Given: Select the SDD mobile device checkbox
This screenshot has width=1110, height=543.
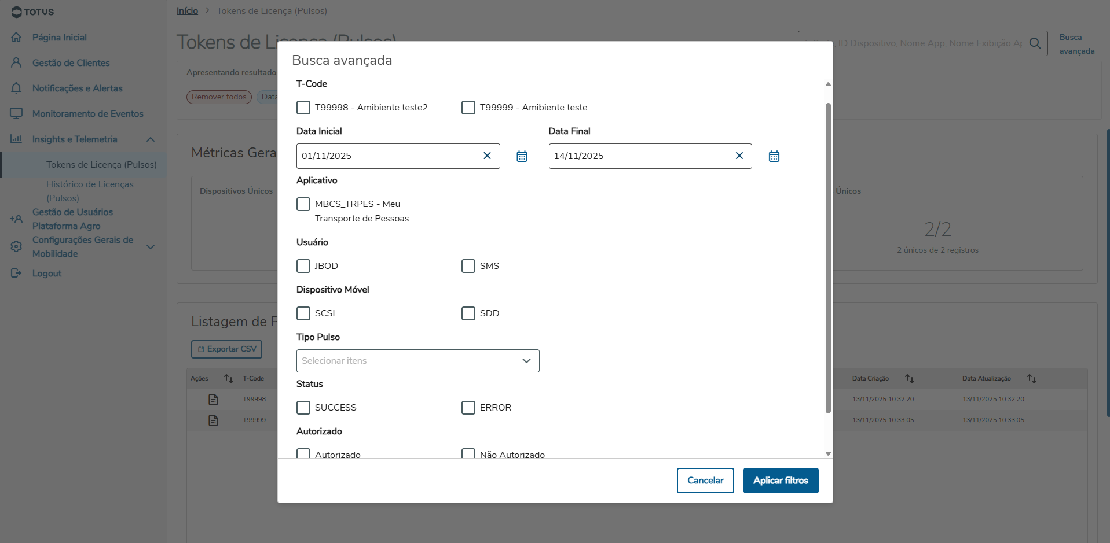Looking at the screenshot, I should (x=468, y=313).
